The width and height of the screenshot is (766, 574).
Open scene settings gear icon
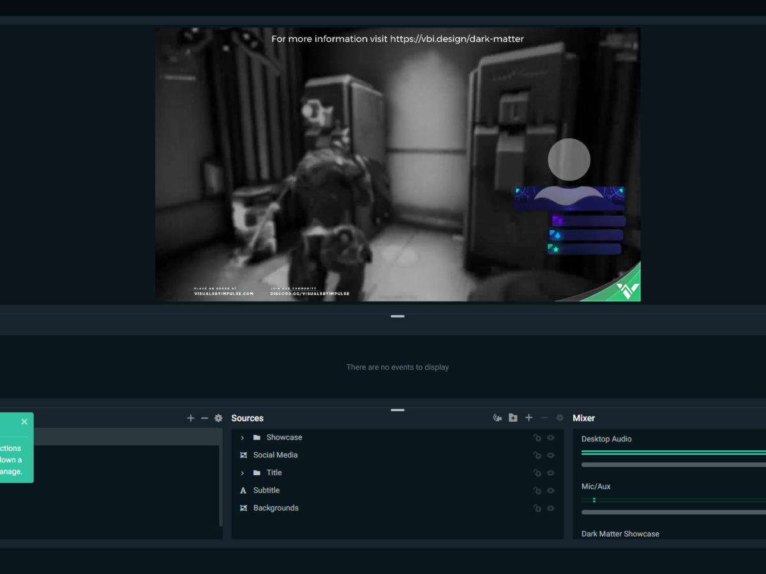pos(218,418)
